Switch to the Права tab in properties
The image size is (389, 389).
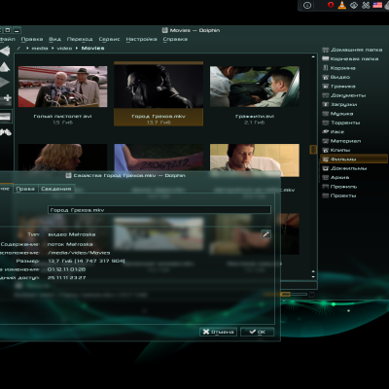(25, 189)
